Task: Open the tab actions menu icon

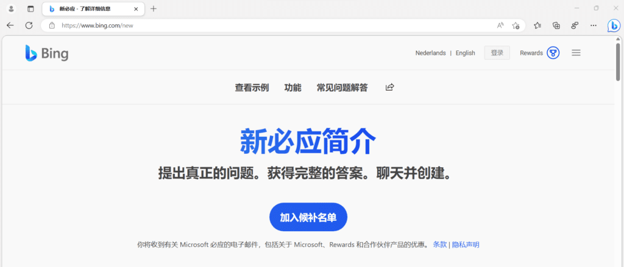Action: click(30, 9)
